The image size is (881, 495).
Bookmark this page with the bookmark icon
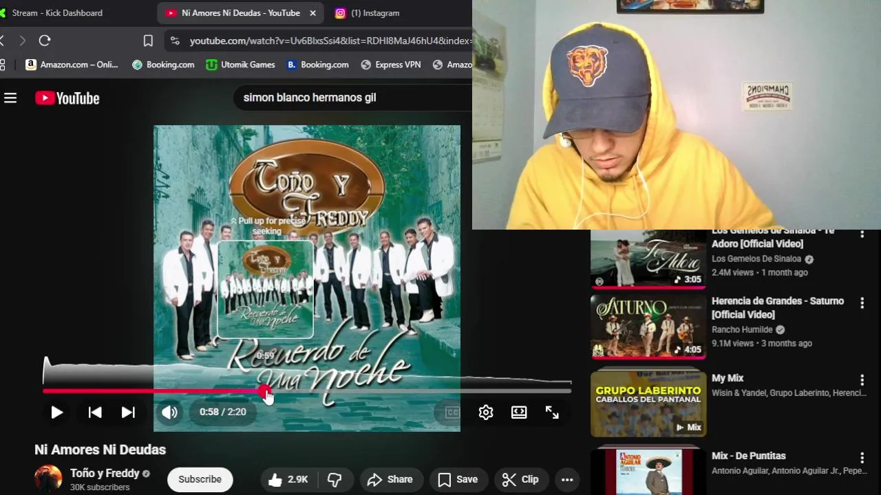(x=148, y=41)
